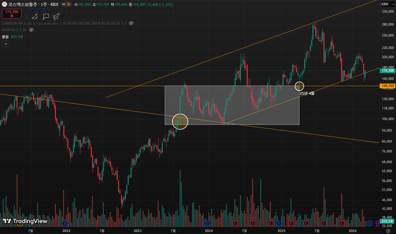The width and height of the screenshot is (396, 234).
Task: Click the 280,000 price axis label
Action: point(388,24)
